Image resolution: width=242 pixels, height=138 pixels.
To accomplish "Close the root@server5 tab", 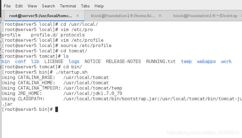I will [78, 16].
